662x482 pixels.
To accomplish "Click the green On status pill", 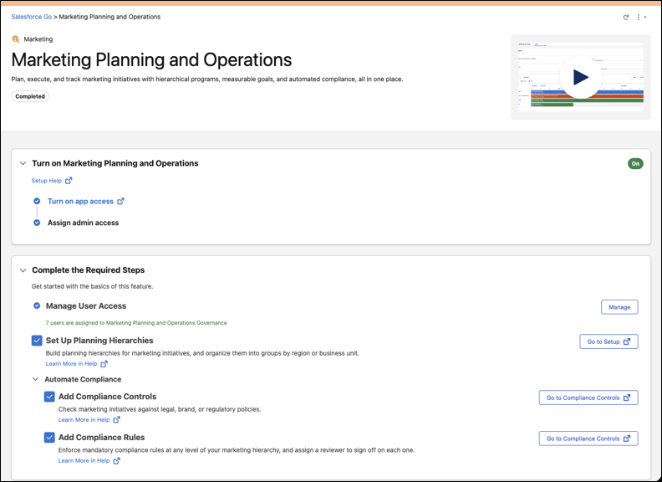I will click(635, 164).
